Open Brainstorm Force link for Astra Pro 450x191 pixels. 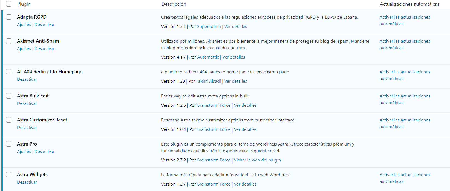click(x=214, y=160)
